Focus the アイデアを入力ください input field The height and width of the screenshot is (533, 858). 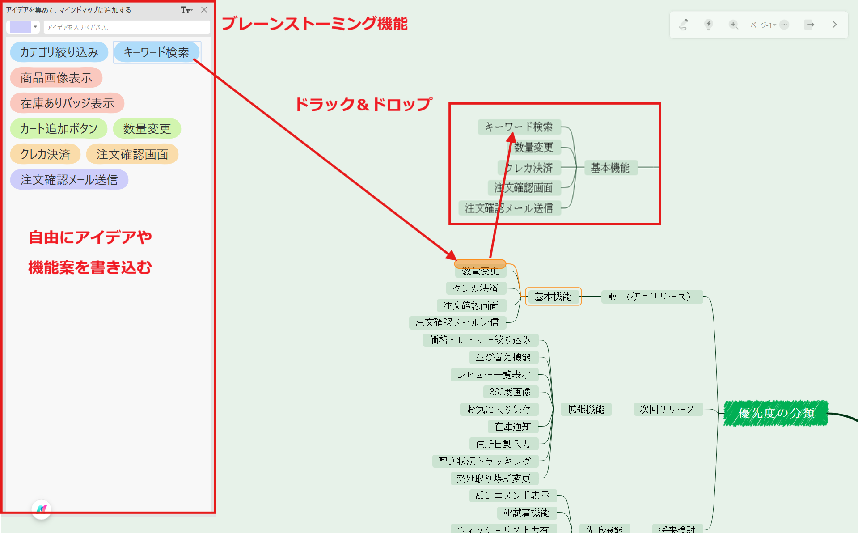(x=127, y=27)
